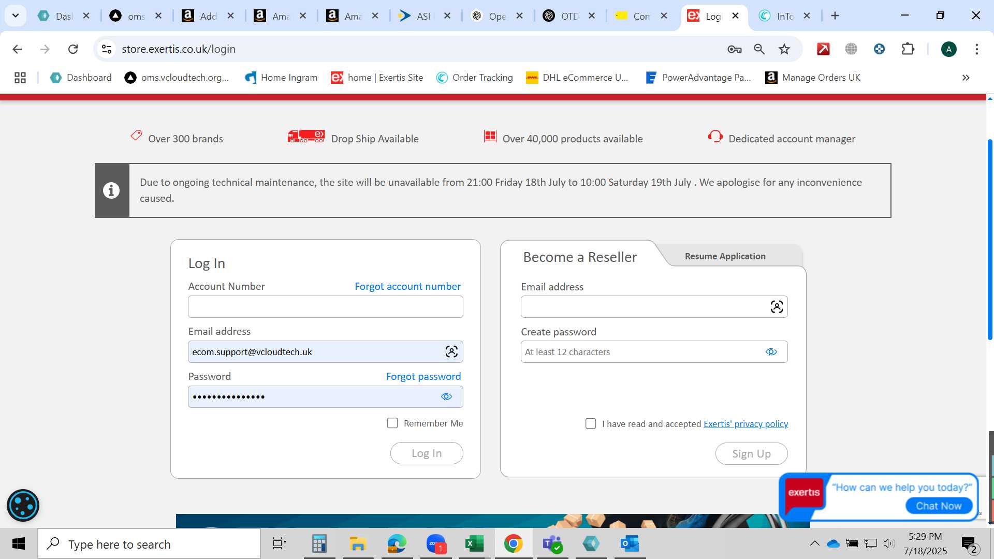The width and height of the screenshot is (994, 559).
Task: Show the Log In password via eye icon
Action: point(446,397)
